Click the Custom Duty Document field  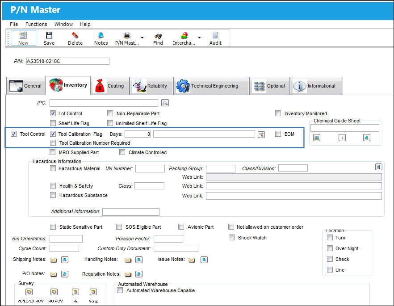point(176,248)
